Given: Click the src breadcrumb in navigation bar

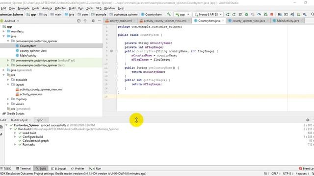Looking at the screenshot, I should click(x=43, y=14).
